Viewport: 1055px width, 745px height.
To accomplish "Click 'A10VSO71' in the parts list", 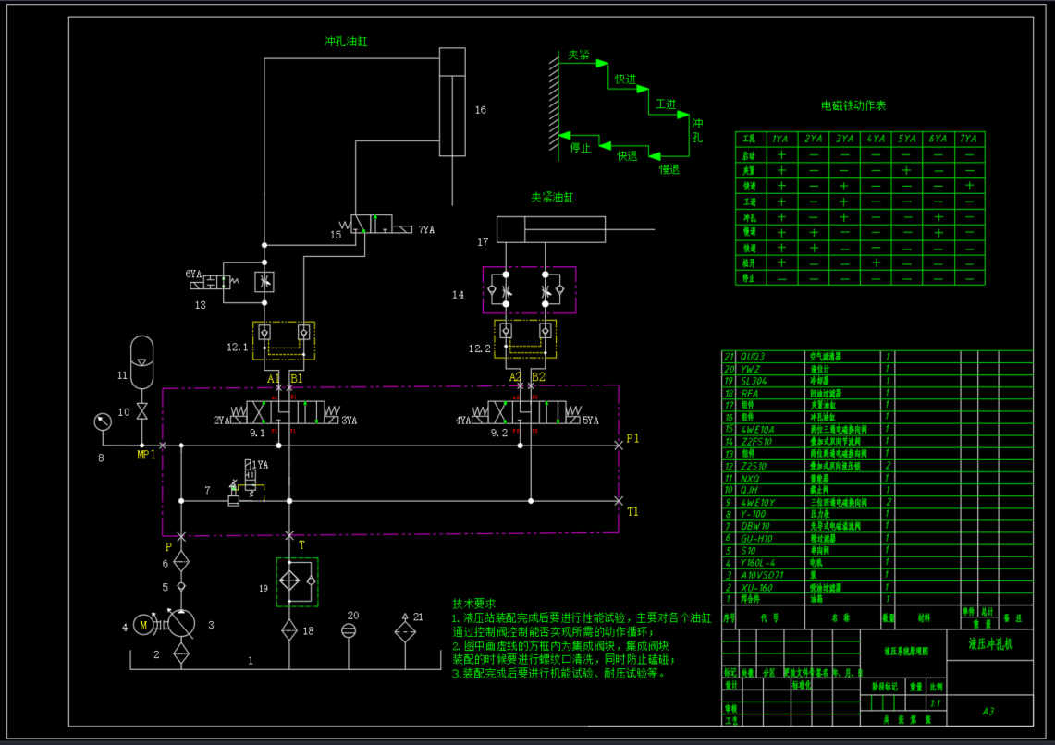I will (762, 576).
